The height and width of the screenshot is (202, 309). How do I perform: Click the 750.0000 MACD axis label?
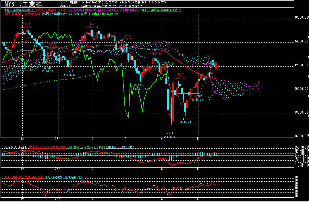coord(301,147)
